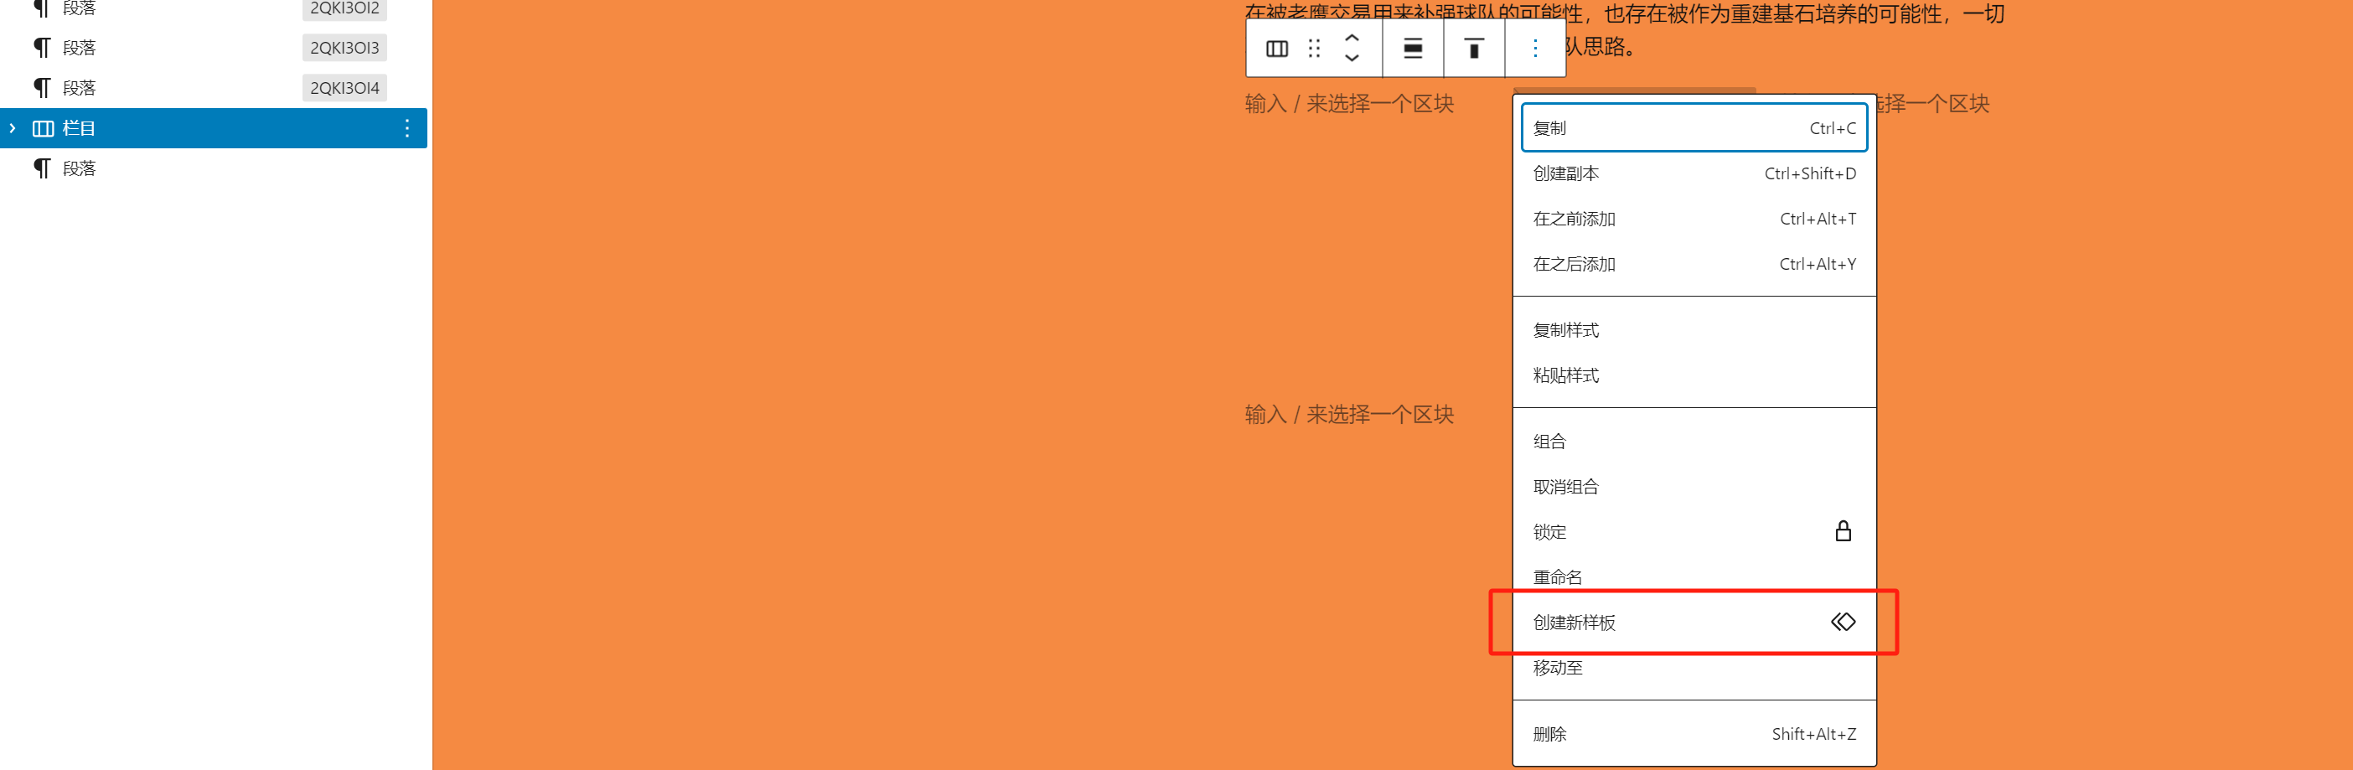Click the vertical alignment icon in the toolbar
Image resolution: width=2353 pixels, height=770 pixels.
coord(1473,49)
